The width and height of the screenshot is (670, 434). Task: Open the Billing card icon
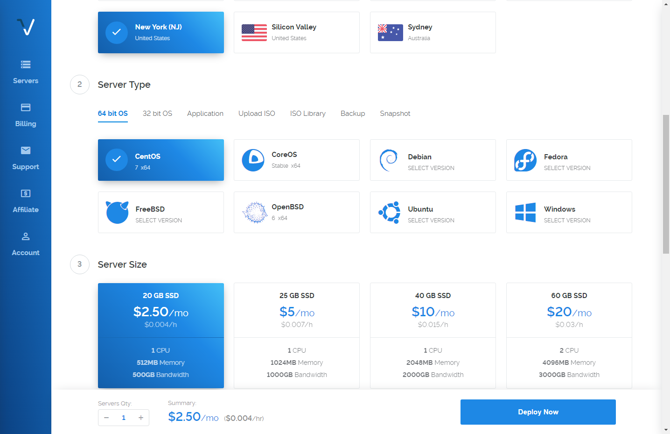[26, 107]
